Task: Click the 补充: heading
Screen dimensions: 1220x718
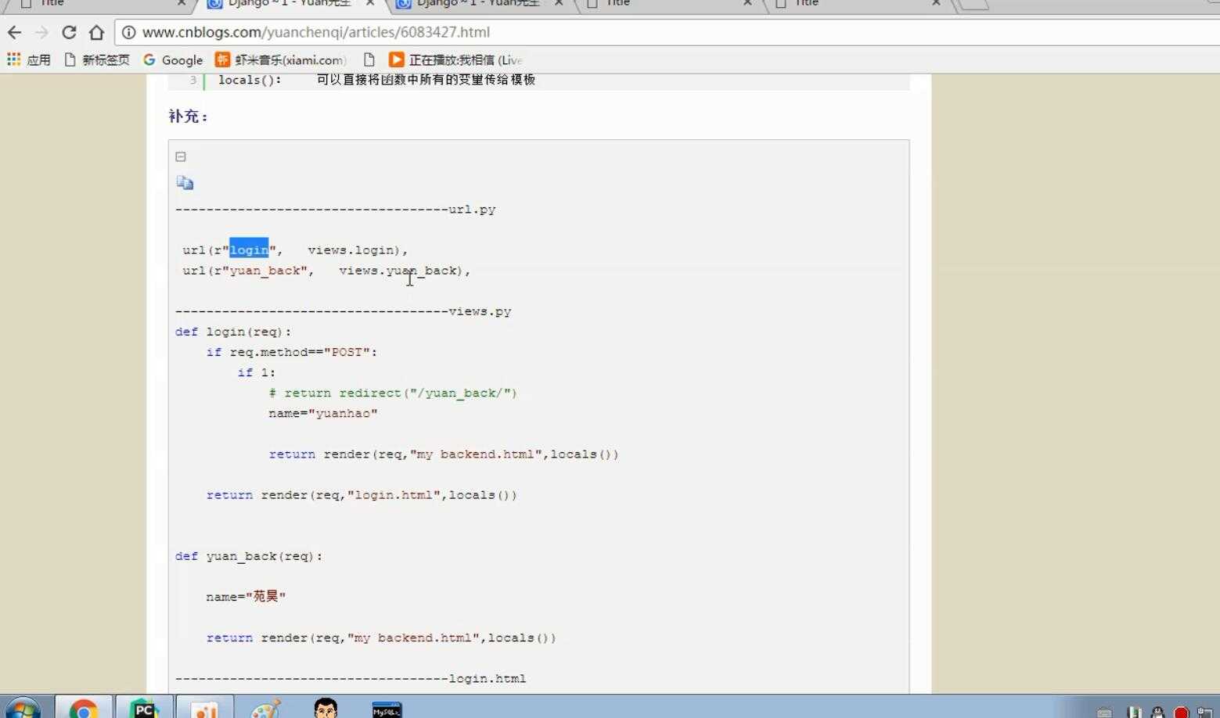Action: (x=189, y=117)
